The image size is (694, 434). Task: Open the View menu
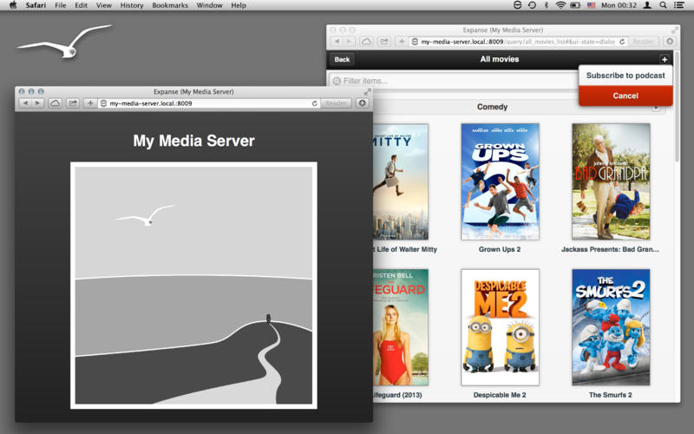(103, 5)
